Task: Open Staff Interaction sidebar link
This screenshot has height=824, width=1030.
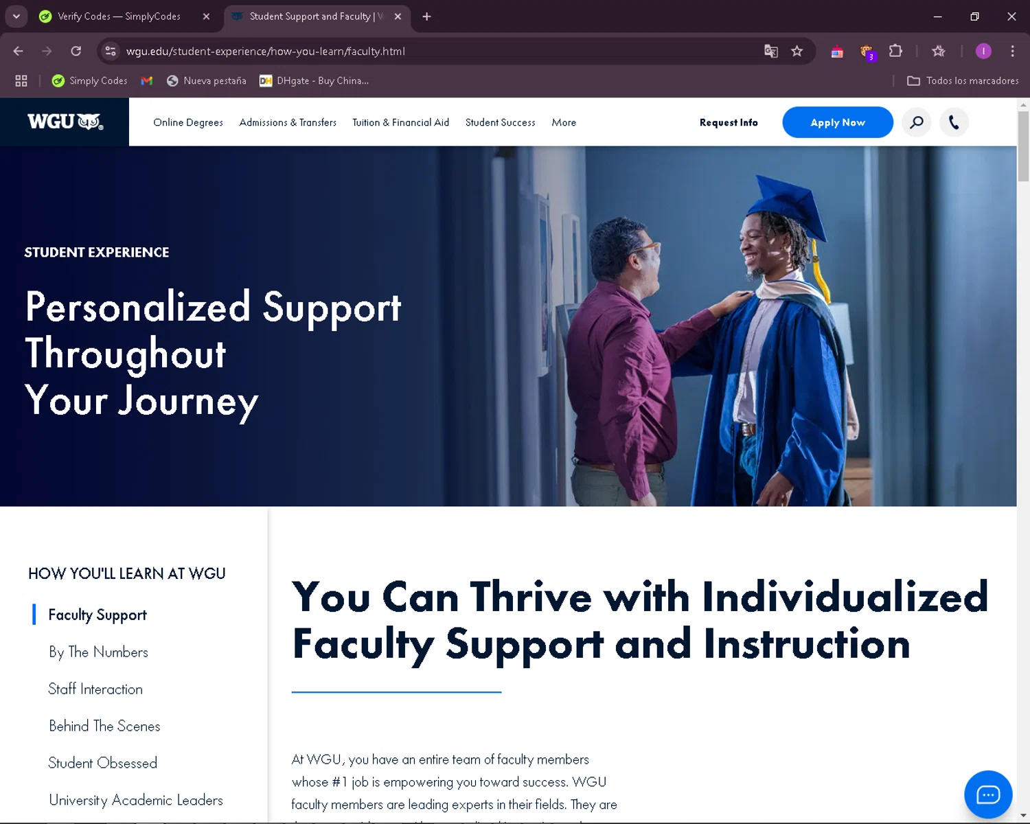Action: [95, 689]
